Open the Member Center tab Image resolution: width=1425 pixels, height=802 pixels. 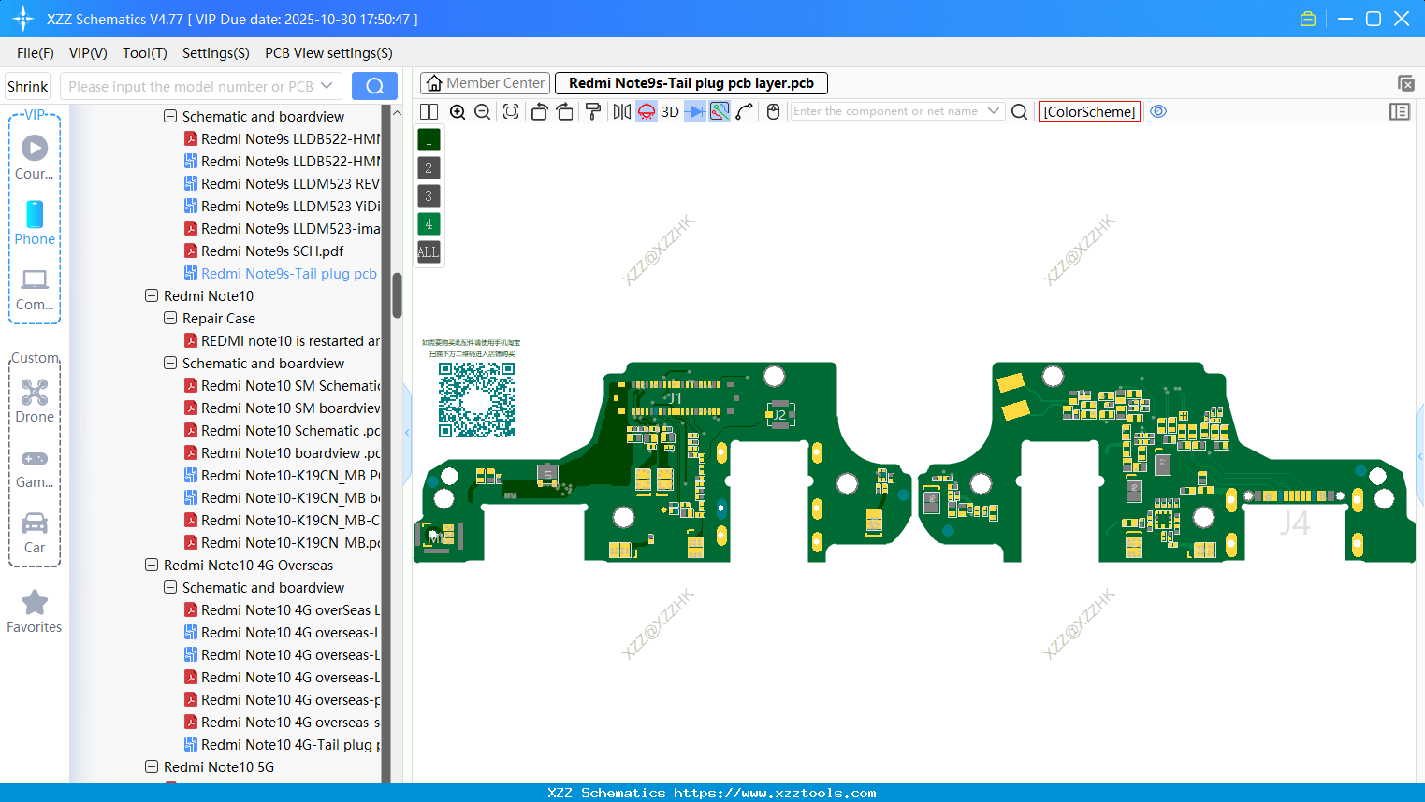coord(485,83)
